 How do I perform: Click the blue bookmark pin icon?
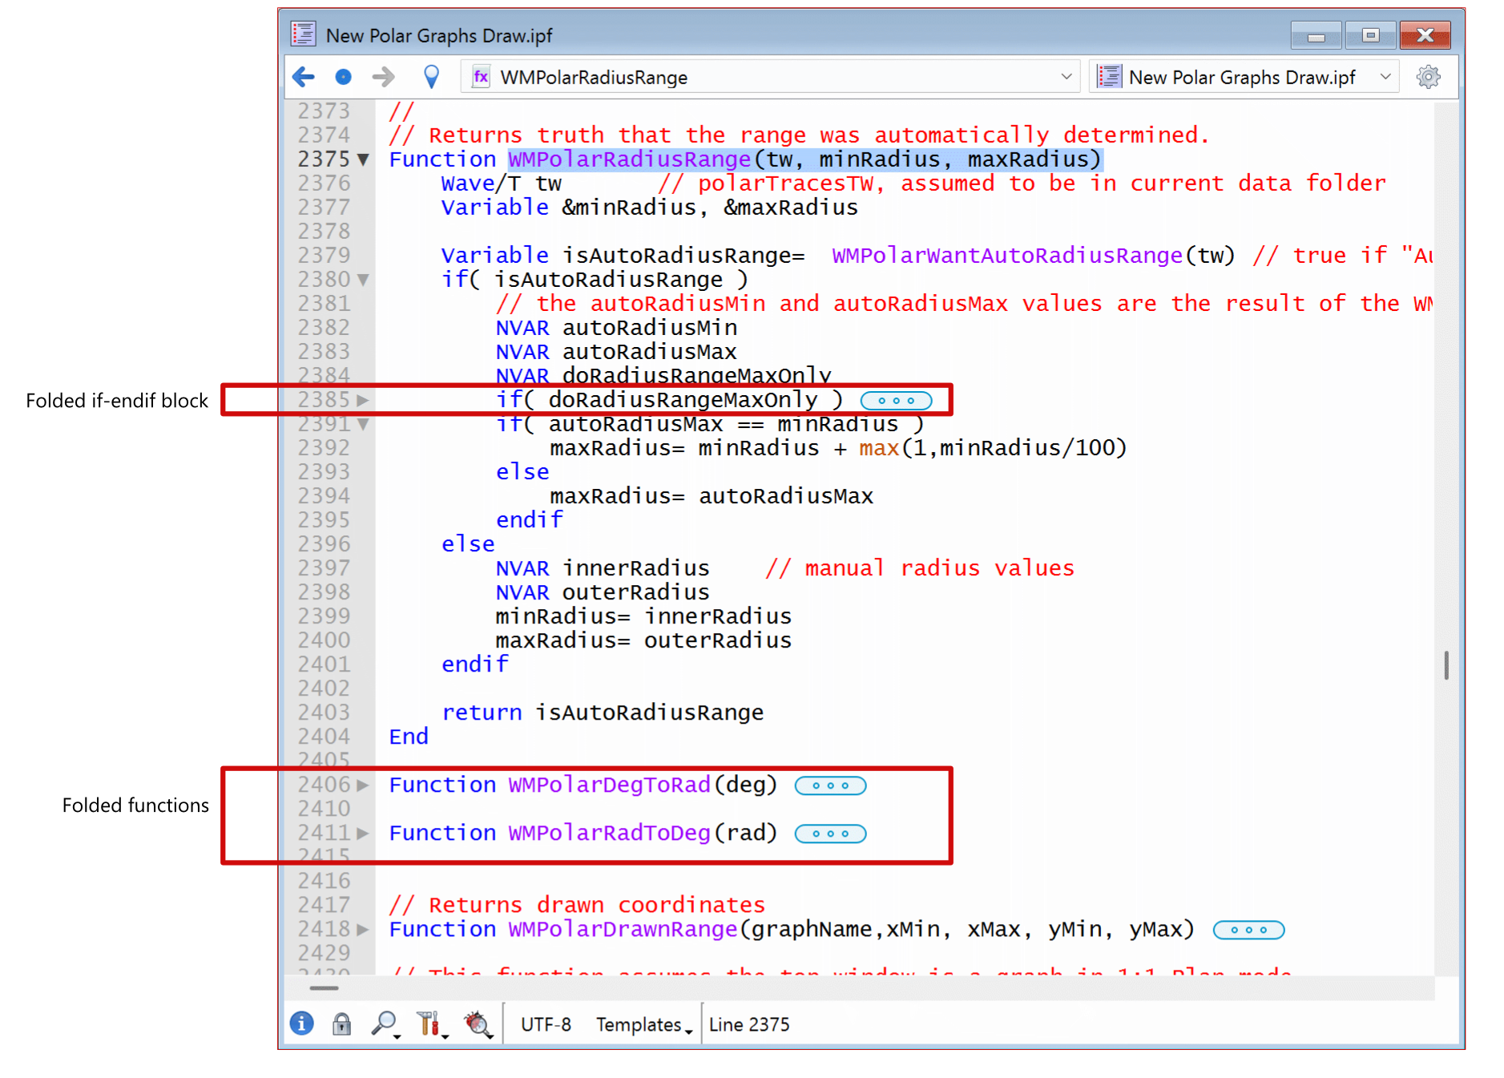pyautogui.click(x=430, y=76)
